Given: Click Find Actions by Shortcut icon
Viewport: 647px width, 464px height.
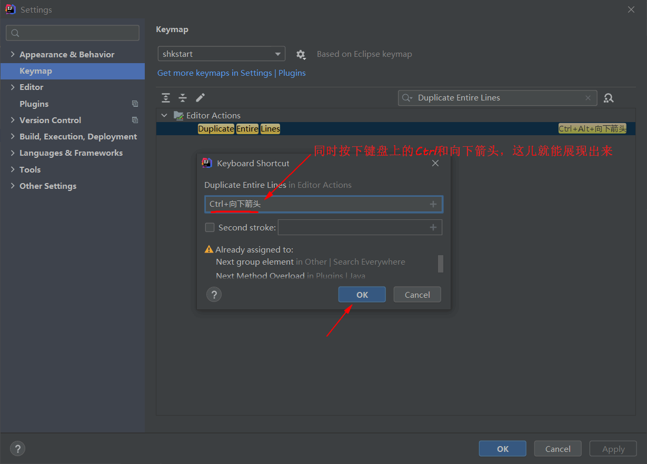Looking at the screenshot, I should click(x=609, y=98).
